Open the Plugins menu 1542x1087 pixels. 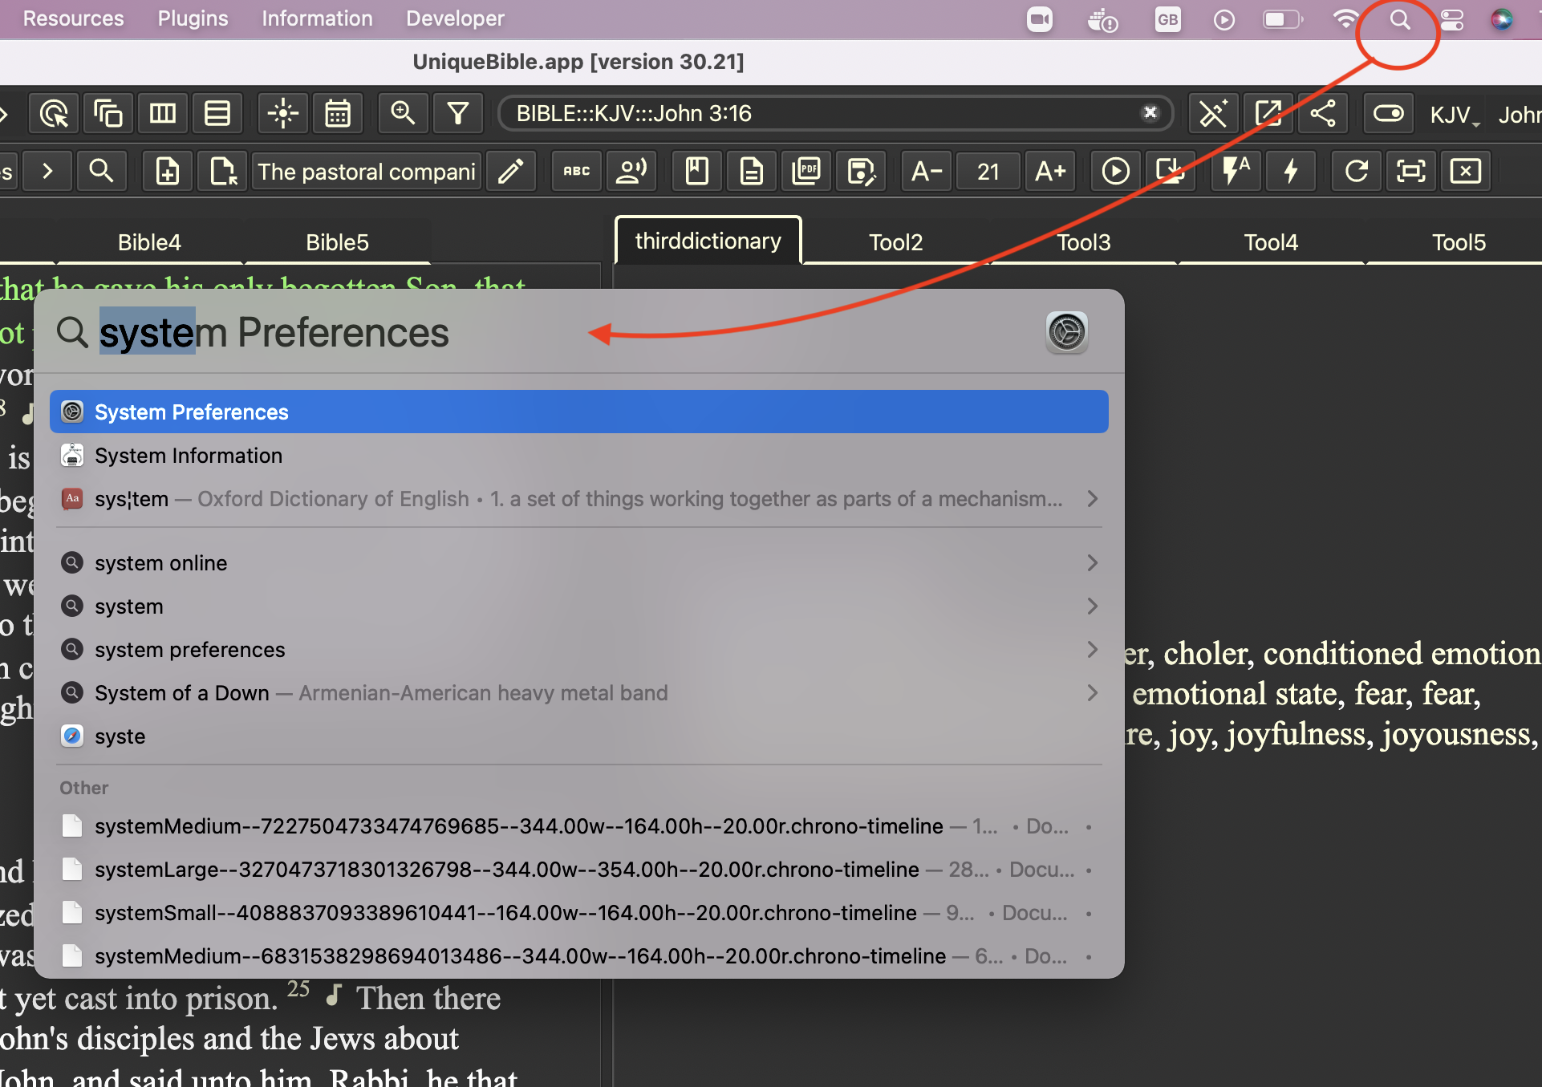click(193, 18)
